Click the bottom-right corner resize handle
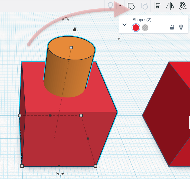This screenshot has height=179, width=190. point(96,166)
